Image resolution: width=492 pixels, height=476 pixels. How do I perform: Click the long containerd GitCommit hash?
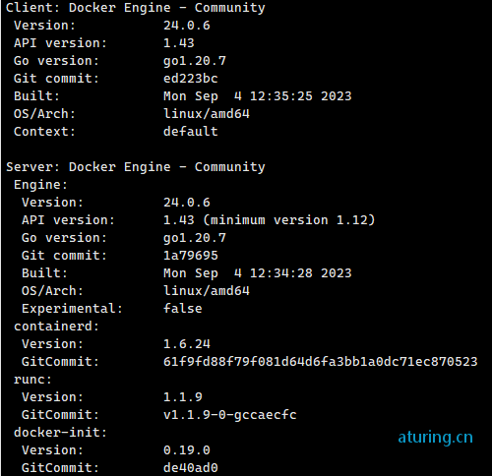[x=321, y=362]
